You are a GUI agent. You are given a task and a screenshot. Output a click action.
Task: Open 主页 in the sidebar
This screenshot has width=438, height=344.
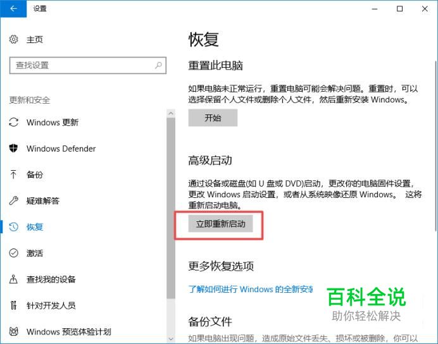tap(34, 40)
